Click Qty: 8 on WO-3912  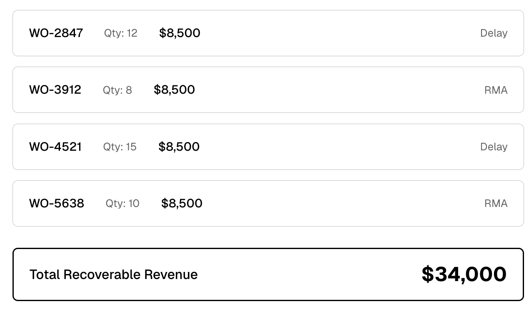pyautogui.click(x=117, y=90)
